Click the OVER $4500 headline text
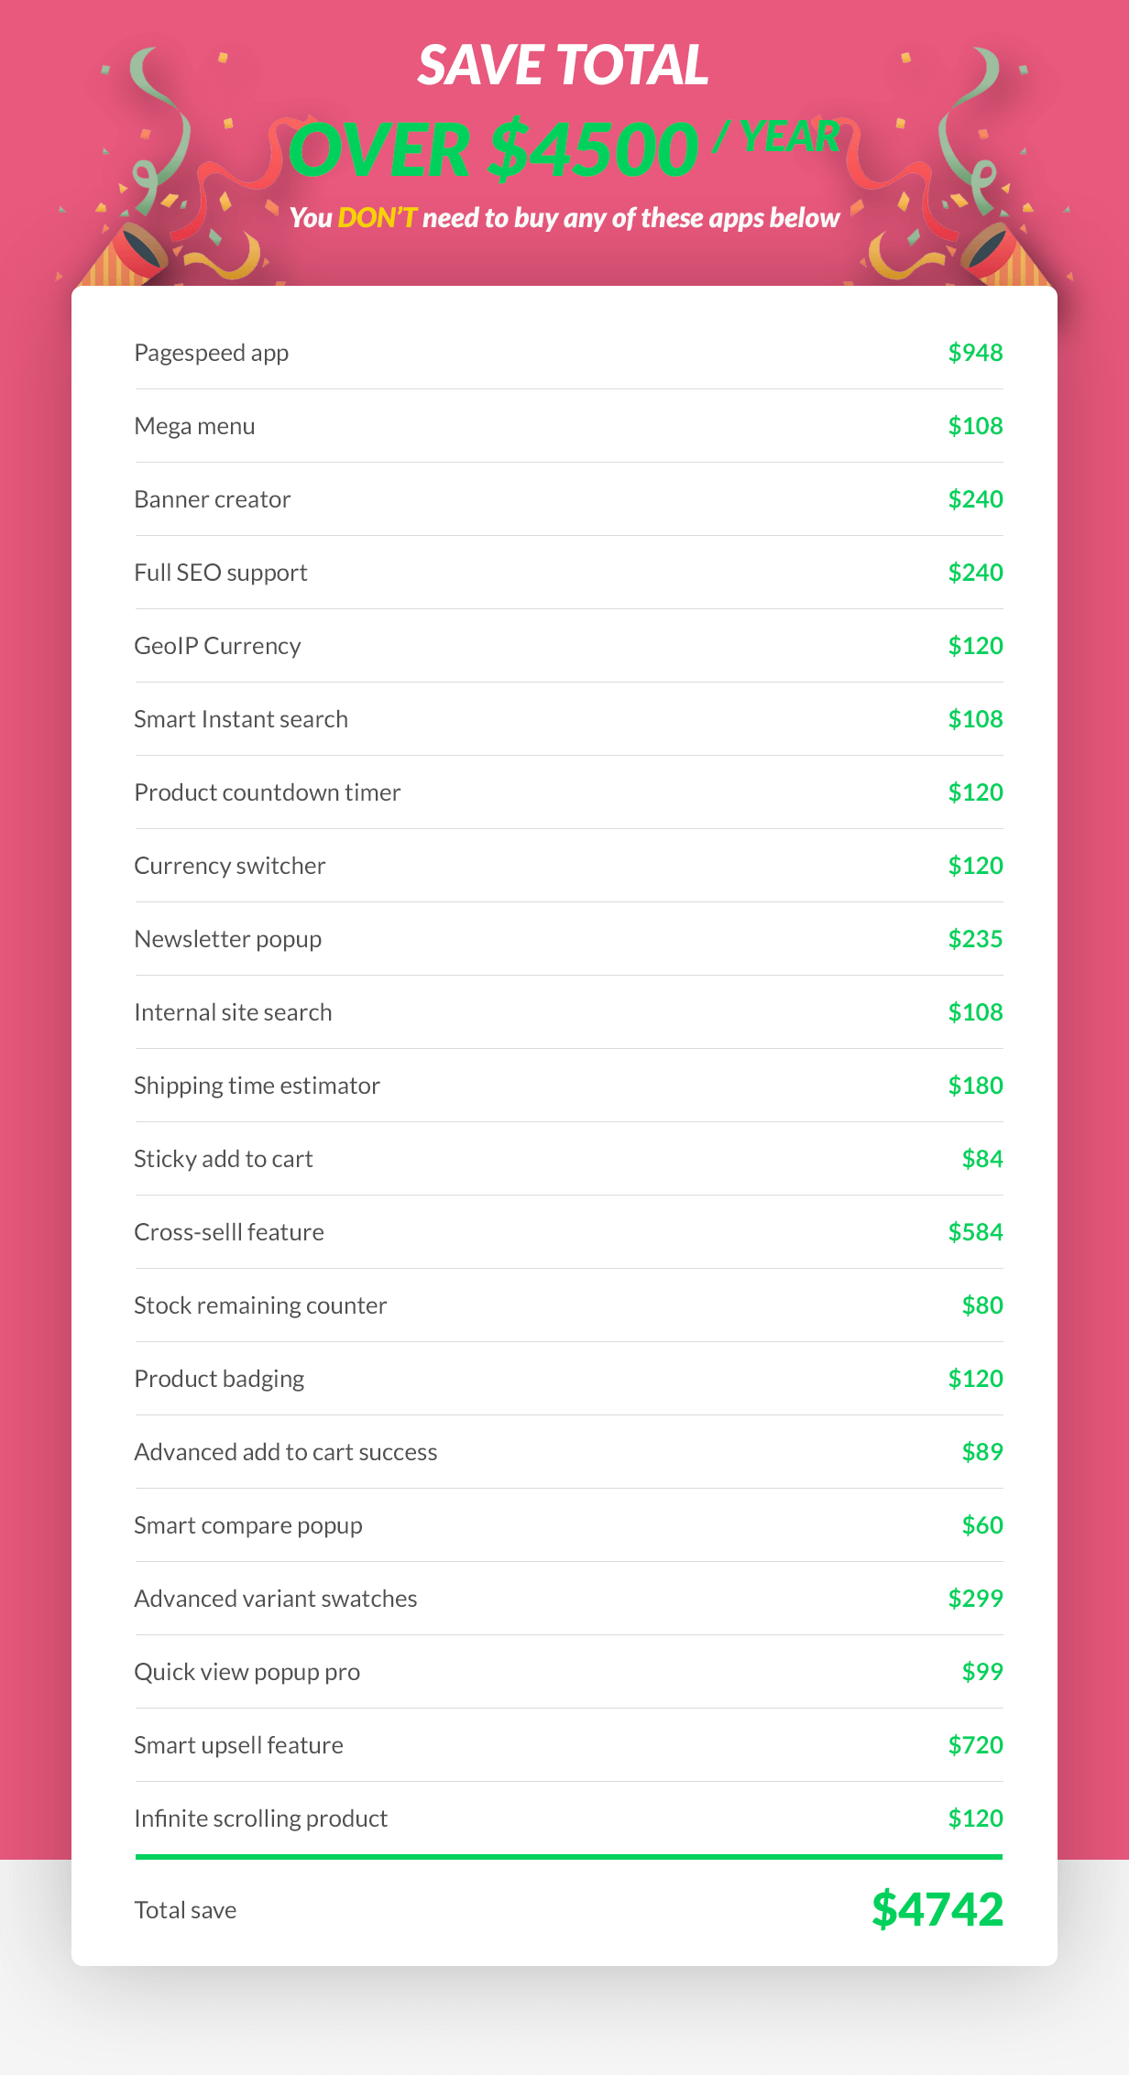The width and height of the screenshot is (1129, 2075). click(x=494, y=149)
